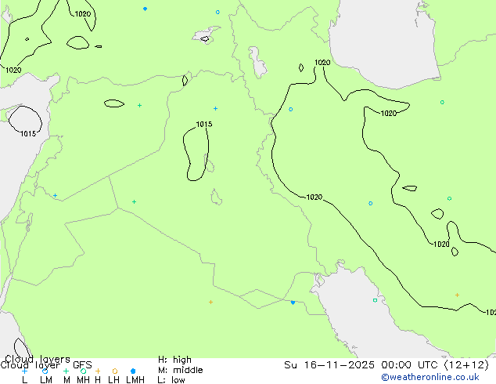
Task: Click the 'LMH' legend label
Action: point(135,380)
